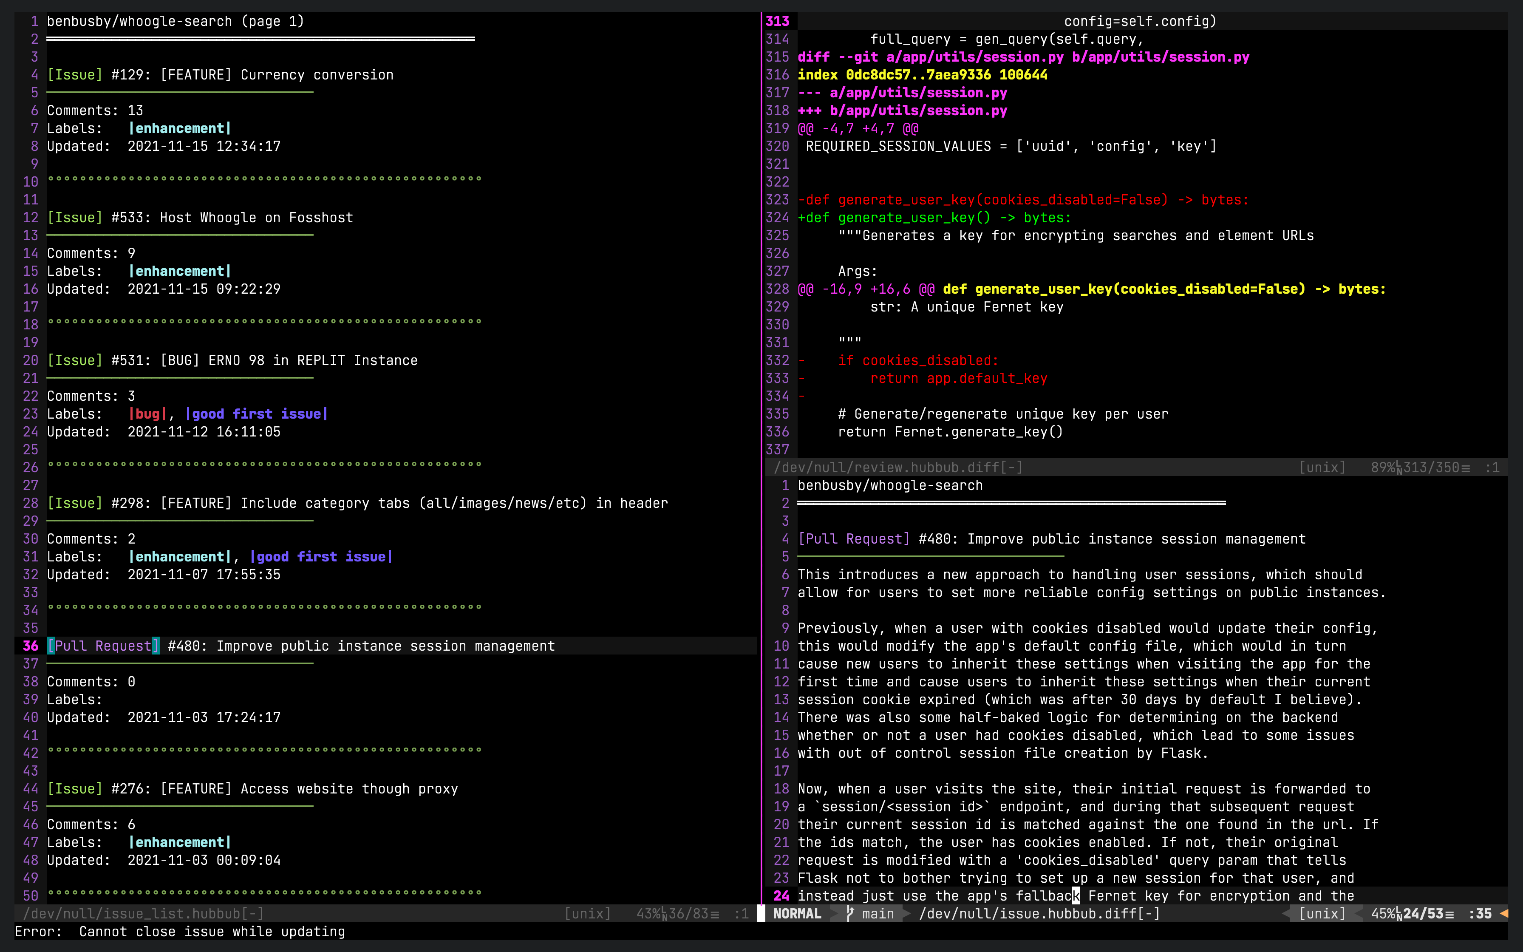Click the /dev/null/issue.hubbub.diff[-] buffer name

(x=1040, y=914)
